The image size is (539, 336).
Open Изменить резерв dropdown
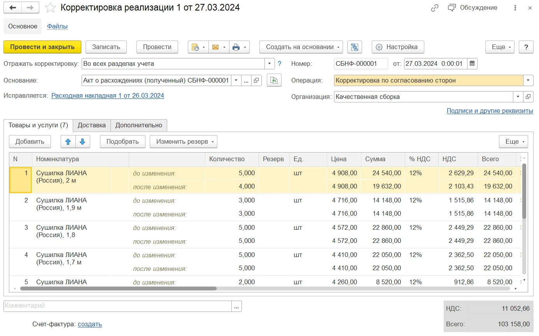184,142
